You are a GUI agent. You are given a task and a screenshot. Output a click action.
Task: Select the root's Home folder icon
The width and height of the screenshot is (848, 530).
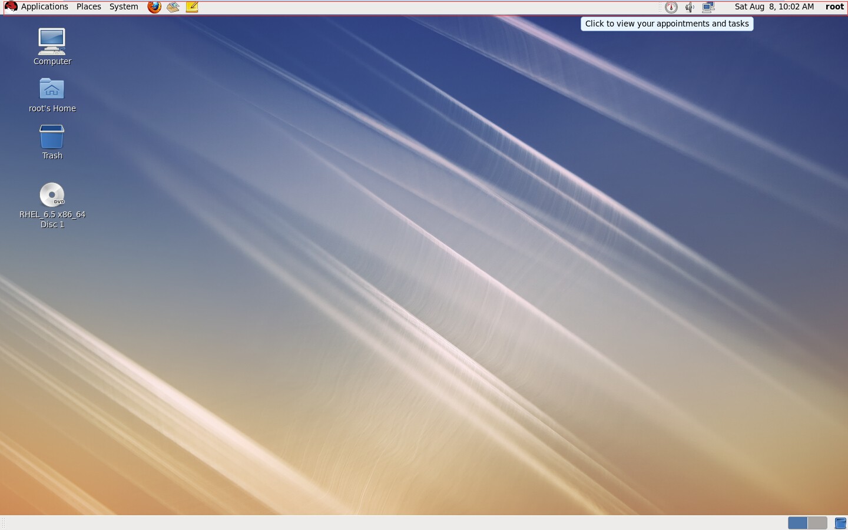click(52, 94)
